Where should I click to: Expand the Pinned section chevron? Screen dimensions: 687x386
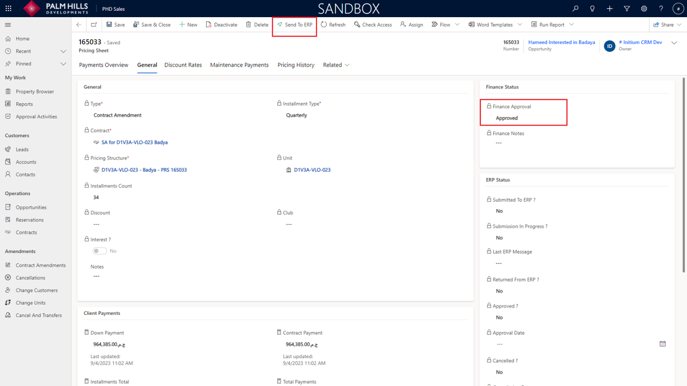[x=63, y=64]
